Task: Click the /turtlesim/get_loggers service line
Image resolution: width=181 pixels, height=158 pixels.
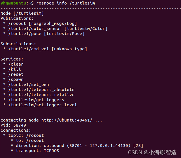Action: pyautogui.click(x=36, y=100)
